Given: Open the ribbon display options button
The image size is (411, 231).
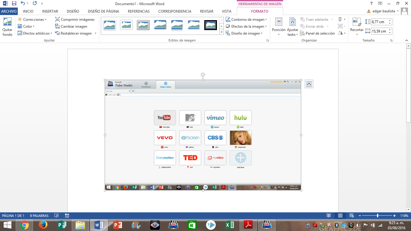Looking at the screenshot, I should tap(380, 3).
